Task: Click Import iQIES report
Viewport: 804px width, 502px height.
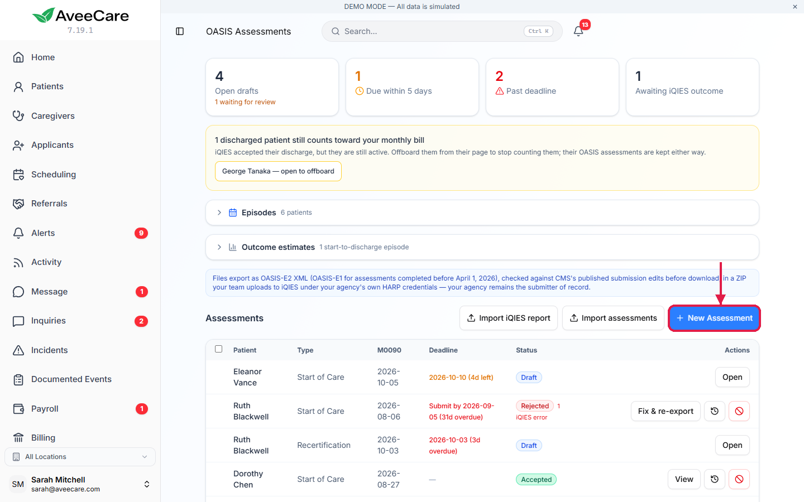Action: [x=509, y=318]
